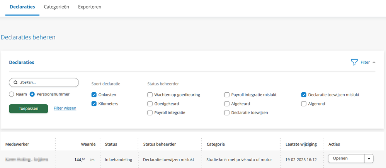Select the Afgerond checkbox
This screenshot has width=386, height=168.
[304, 104]
